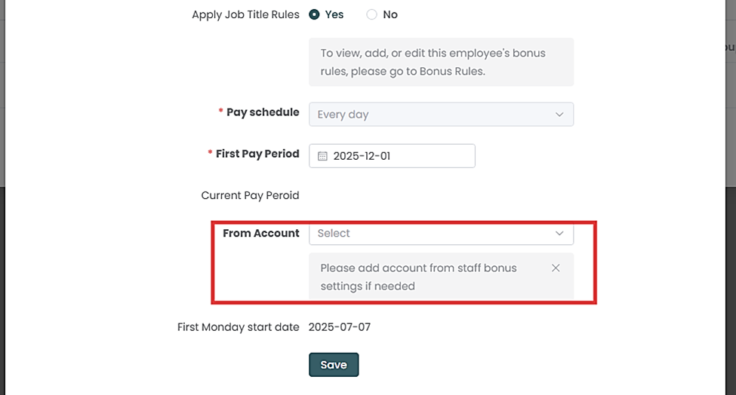This screenshot has height=395, width=736.
Task: Click the Current Pay Peroid label
Action: (x=250, y=195)
